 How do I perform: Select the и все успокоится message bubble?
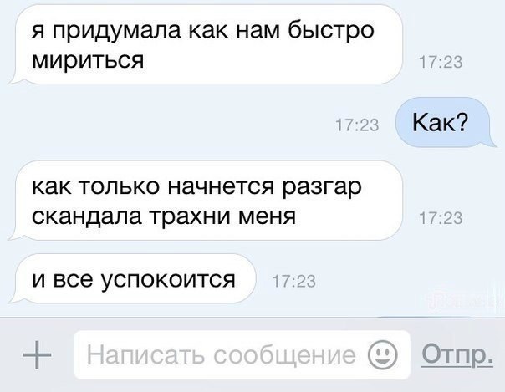point(132,278)
